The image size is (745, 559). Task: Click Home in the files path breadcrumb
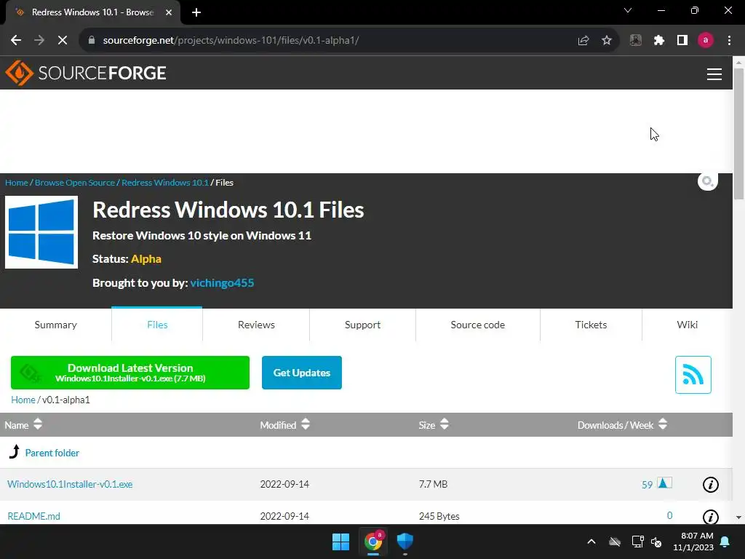click(x=23, y=400)
